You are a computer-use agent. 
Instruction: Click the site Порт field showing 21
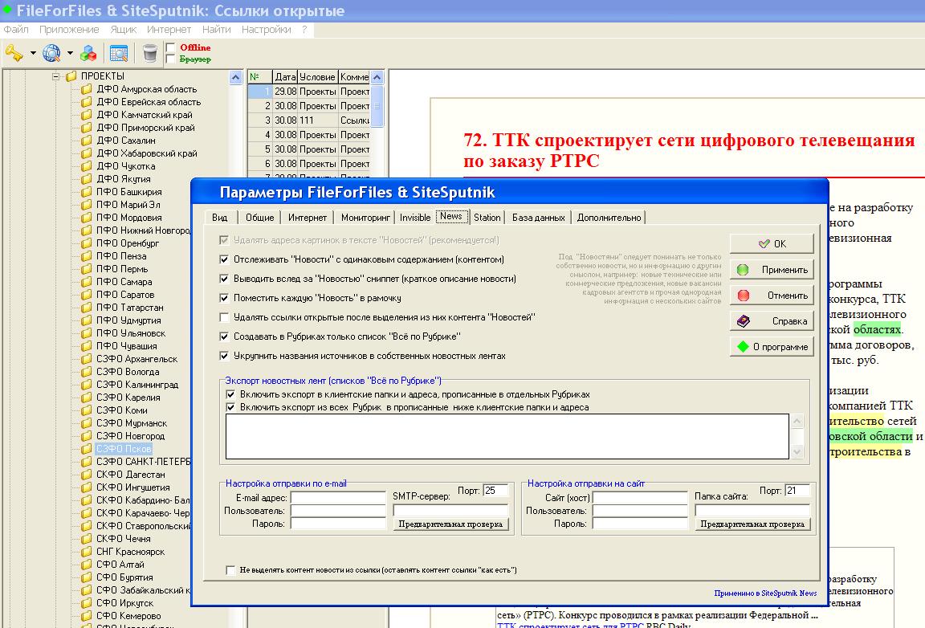pyautogui.click(x=797, y=490)
